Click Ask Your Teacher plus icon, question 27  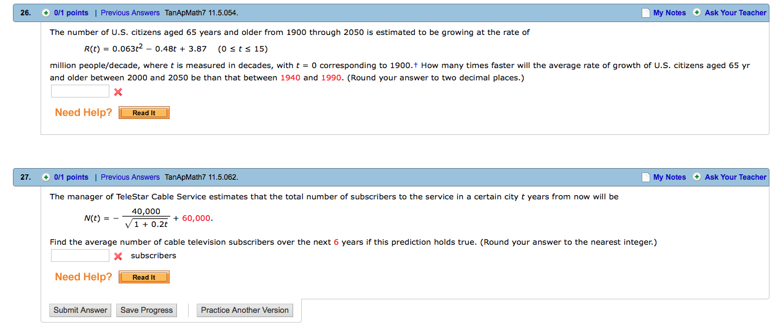click(697, 177)
